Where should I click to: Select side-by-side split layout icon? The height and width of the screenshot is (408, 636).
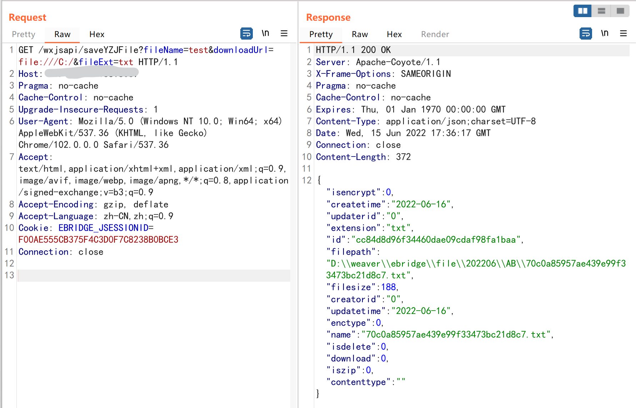click(x=582, y=11)
